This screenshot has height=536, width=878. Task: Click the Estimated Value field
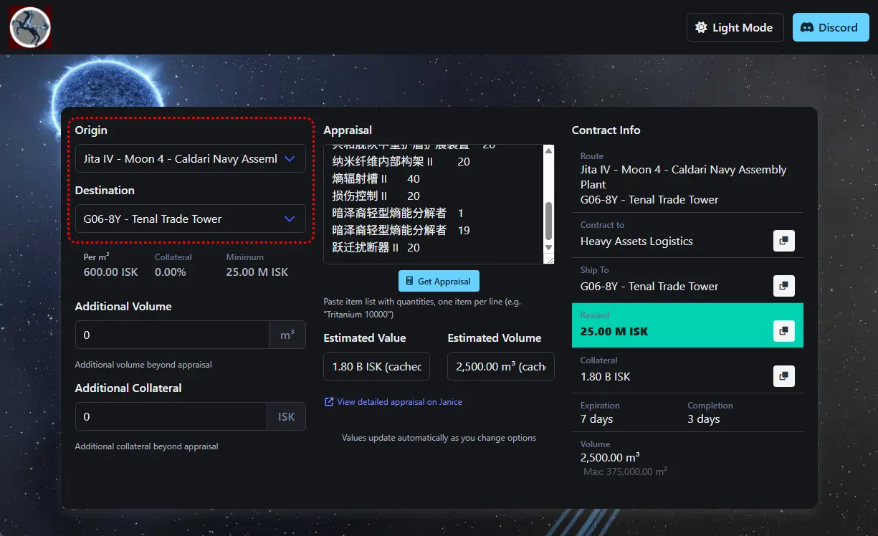(376, 366)
